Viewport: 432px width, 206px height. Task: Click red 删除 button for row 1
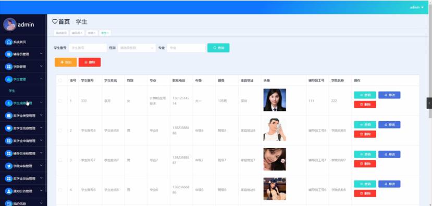click(365, 105)
